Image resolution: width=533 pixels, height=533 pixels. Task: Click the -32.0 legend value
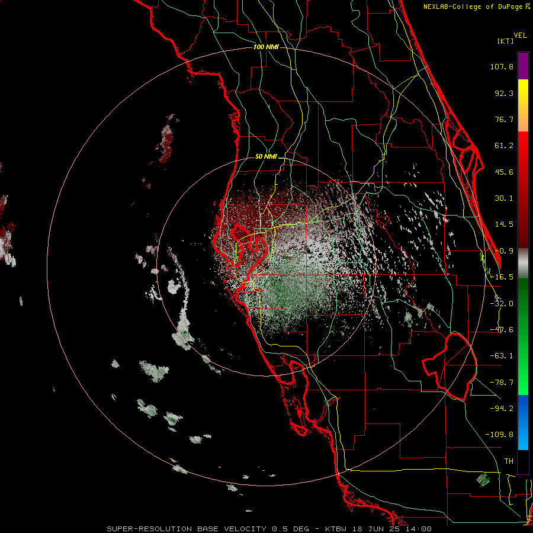pyautogui.click(x=502, y=304)
